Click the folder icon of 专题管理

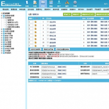(x=4, y=29)
